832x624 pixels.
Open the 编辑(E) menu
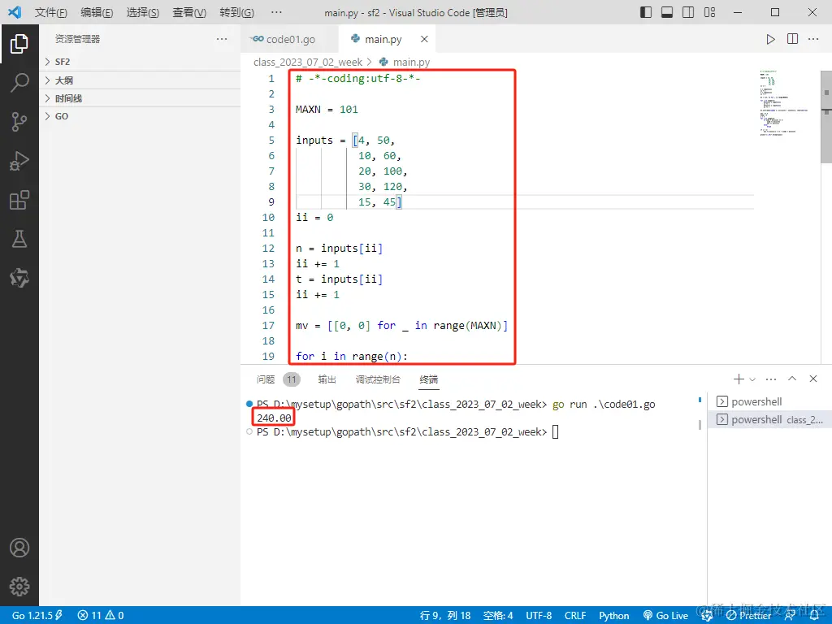(x=97, y=12)
